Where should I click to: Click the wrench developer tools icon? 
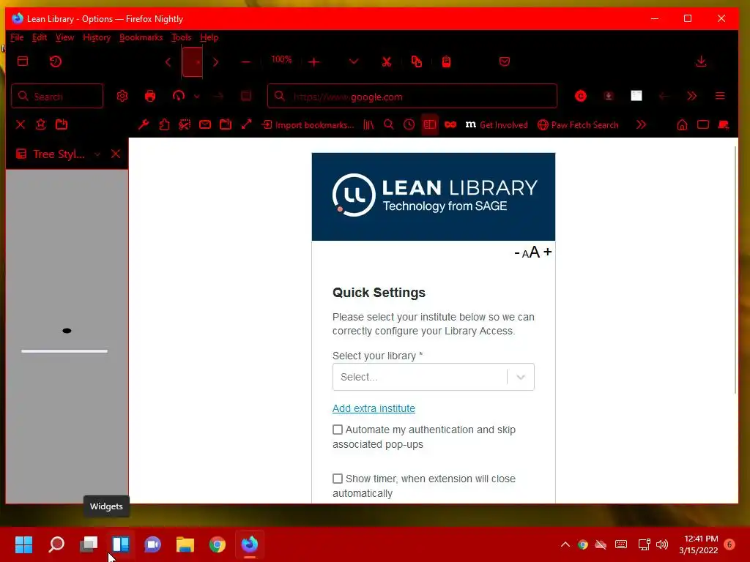click(144, 124)
